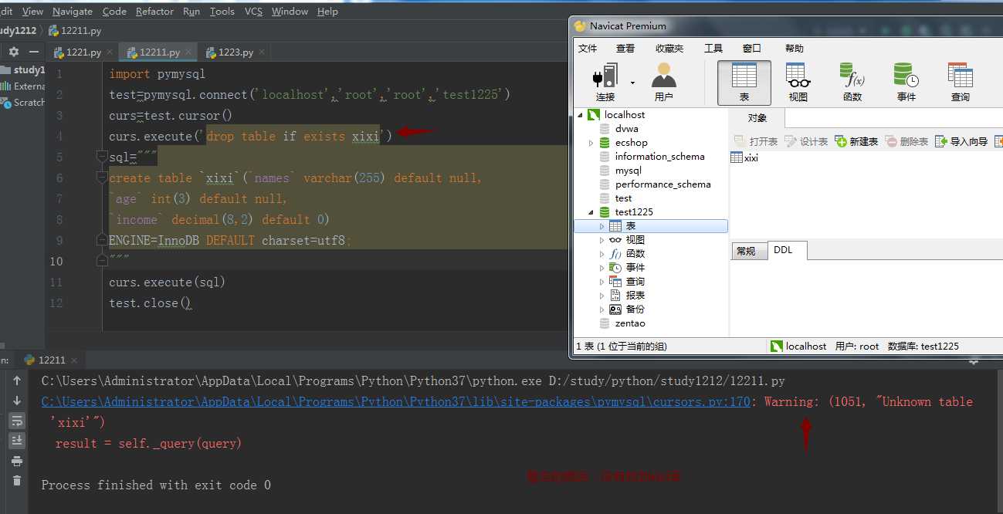The height and width of the screenshot is (514, 1003).
Task: Expand the 查询 queries tree node
Action: coord(602,282)
